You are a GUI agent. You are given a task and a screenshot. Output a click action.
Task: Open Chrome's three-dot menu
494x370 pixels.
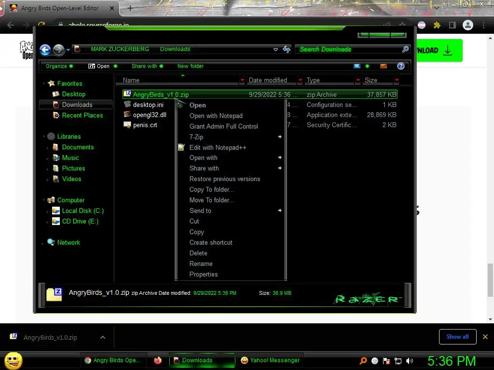pyautogui.click(x=483, y=25)
